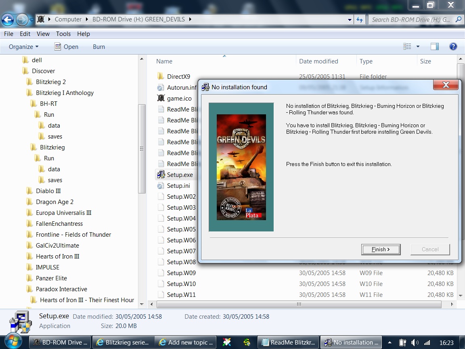465x349 pixels.
Task: Click the Open toolbar button
Action: point(67,46)
